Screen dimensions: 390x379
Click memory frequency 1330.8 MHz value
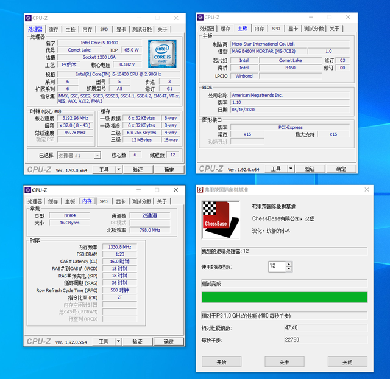tap(119, 247)
